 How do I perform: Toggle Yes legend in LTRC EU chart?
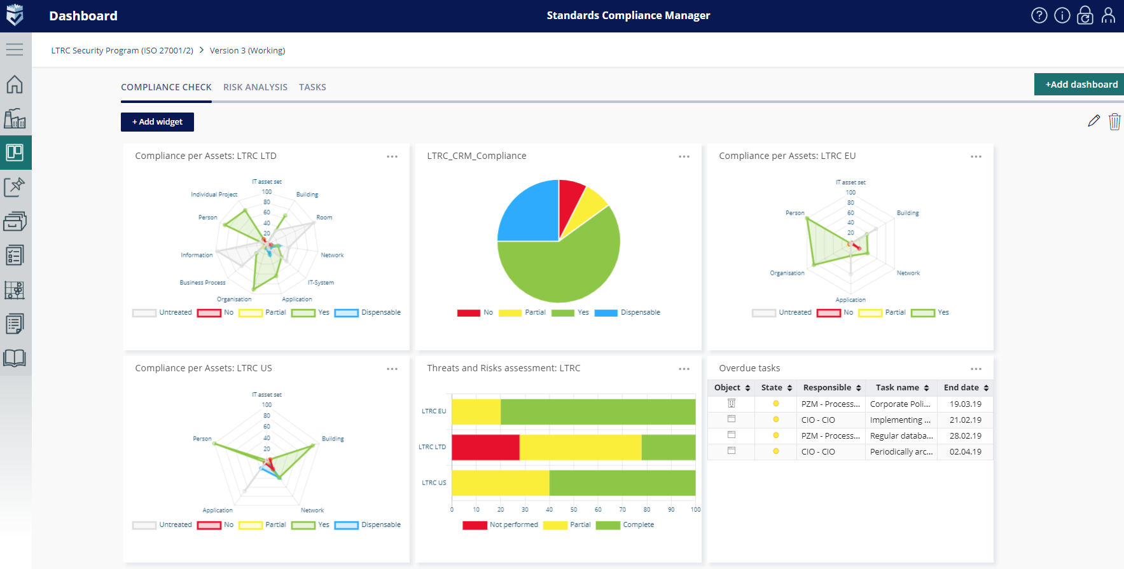click(930, 313)
